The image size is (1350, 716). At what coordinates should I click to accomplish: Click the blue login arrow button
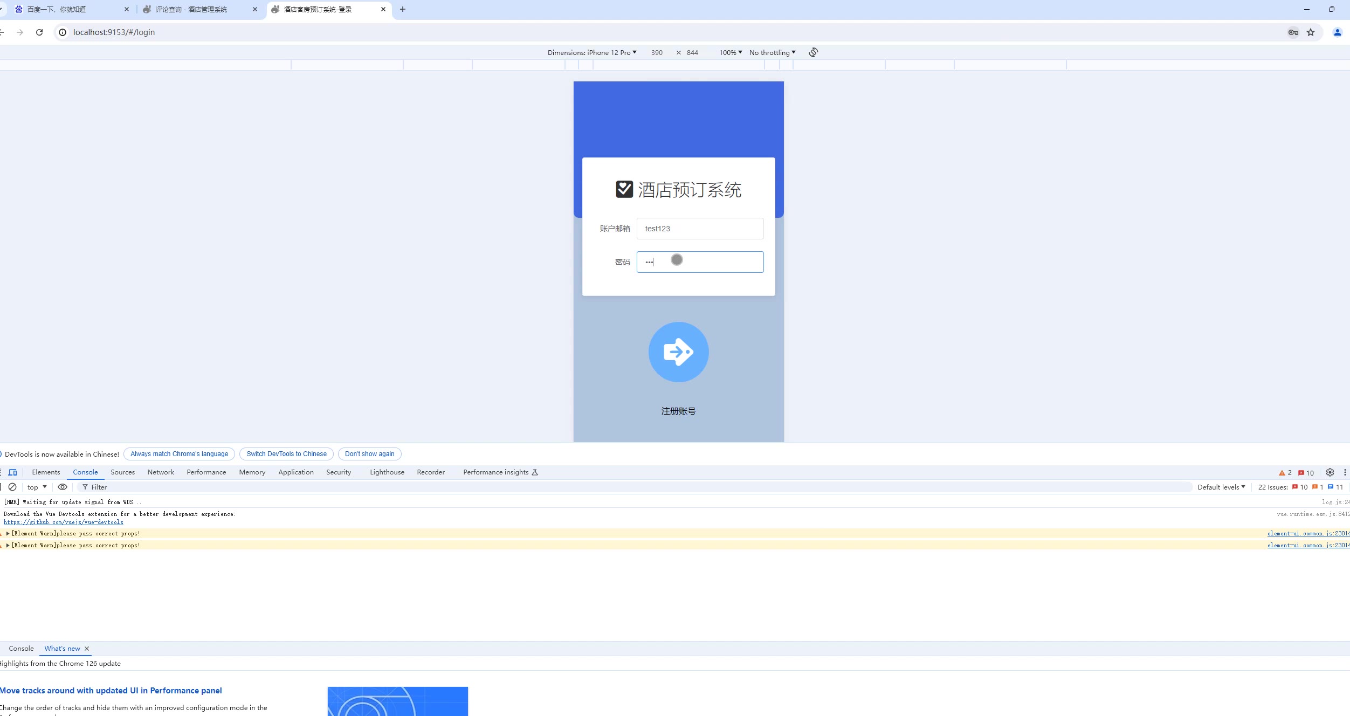[x=678, y=352]
